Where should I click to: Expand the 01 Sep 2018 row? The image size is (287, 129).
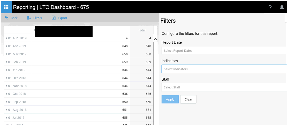click(7, 102)
